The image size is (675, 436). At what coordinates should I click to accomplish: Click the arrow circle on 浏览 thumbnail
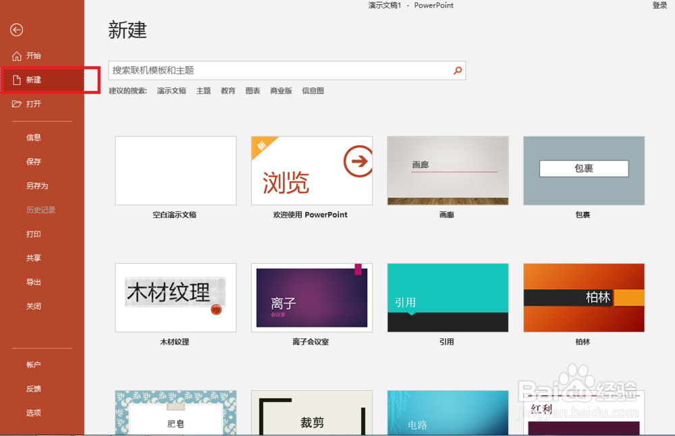click(x=358, y=161)
